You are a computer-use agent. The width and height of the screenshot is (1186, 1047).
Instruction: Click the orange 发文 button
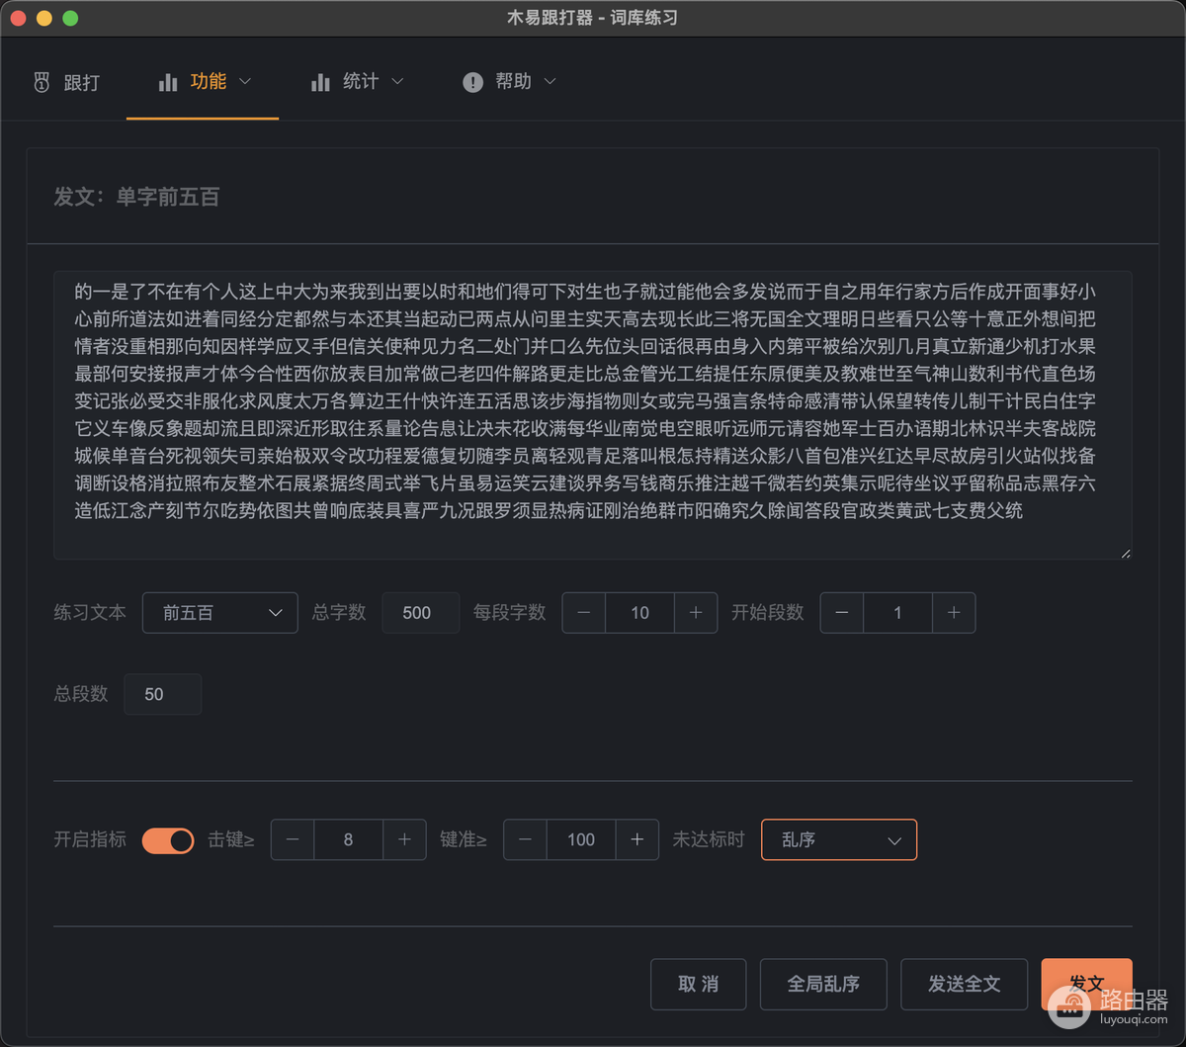[x=1086, y=984]
